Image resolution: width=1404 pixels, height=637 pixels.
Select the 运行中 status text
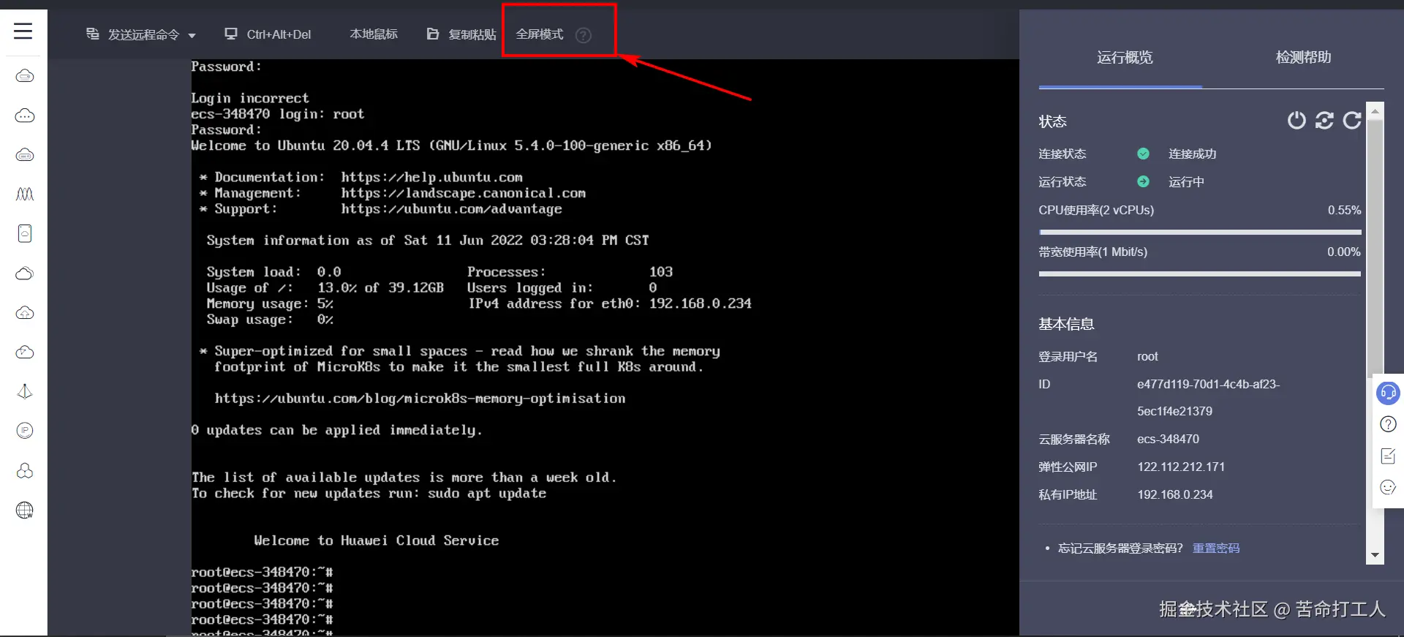[1186, 181]
